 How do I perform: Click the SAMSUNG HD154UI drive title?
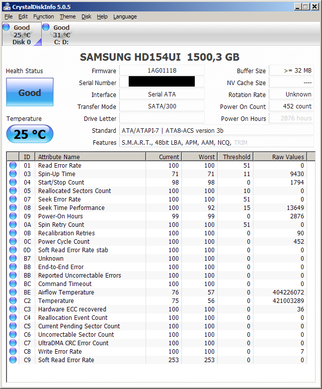coord(160,57)
